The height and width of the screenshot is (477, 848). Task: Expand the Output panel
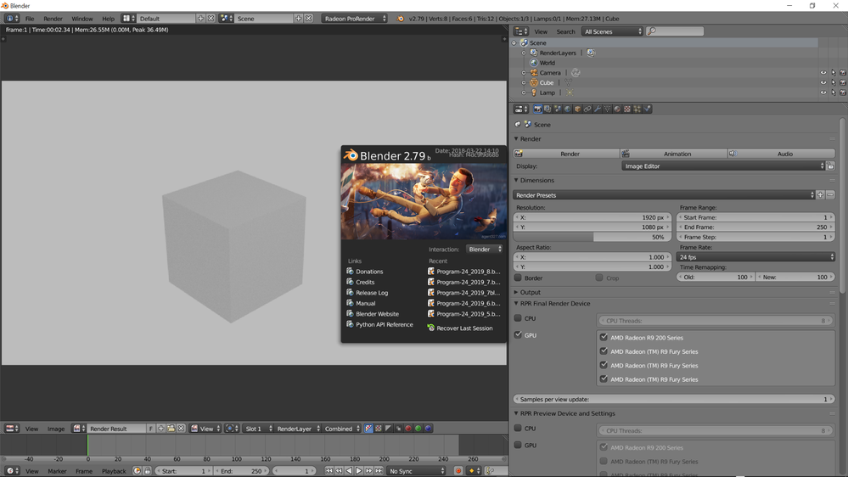click(516, 292)
